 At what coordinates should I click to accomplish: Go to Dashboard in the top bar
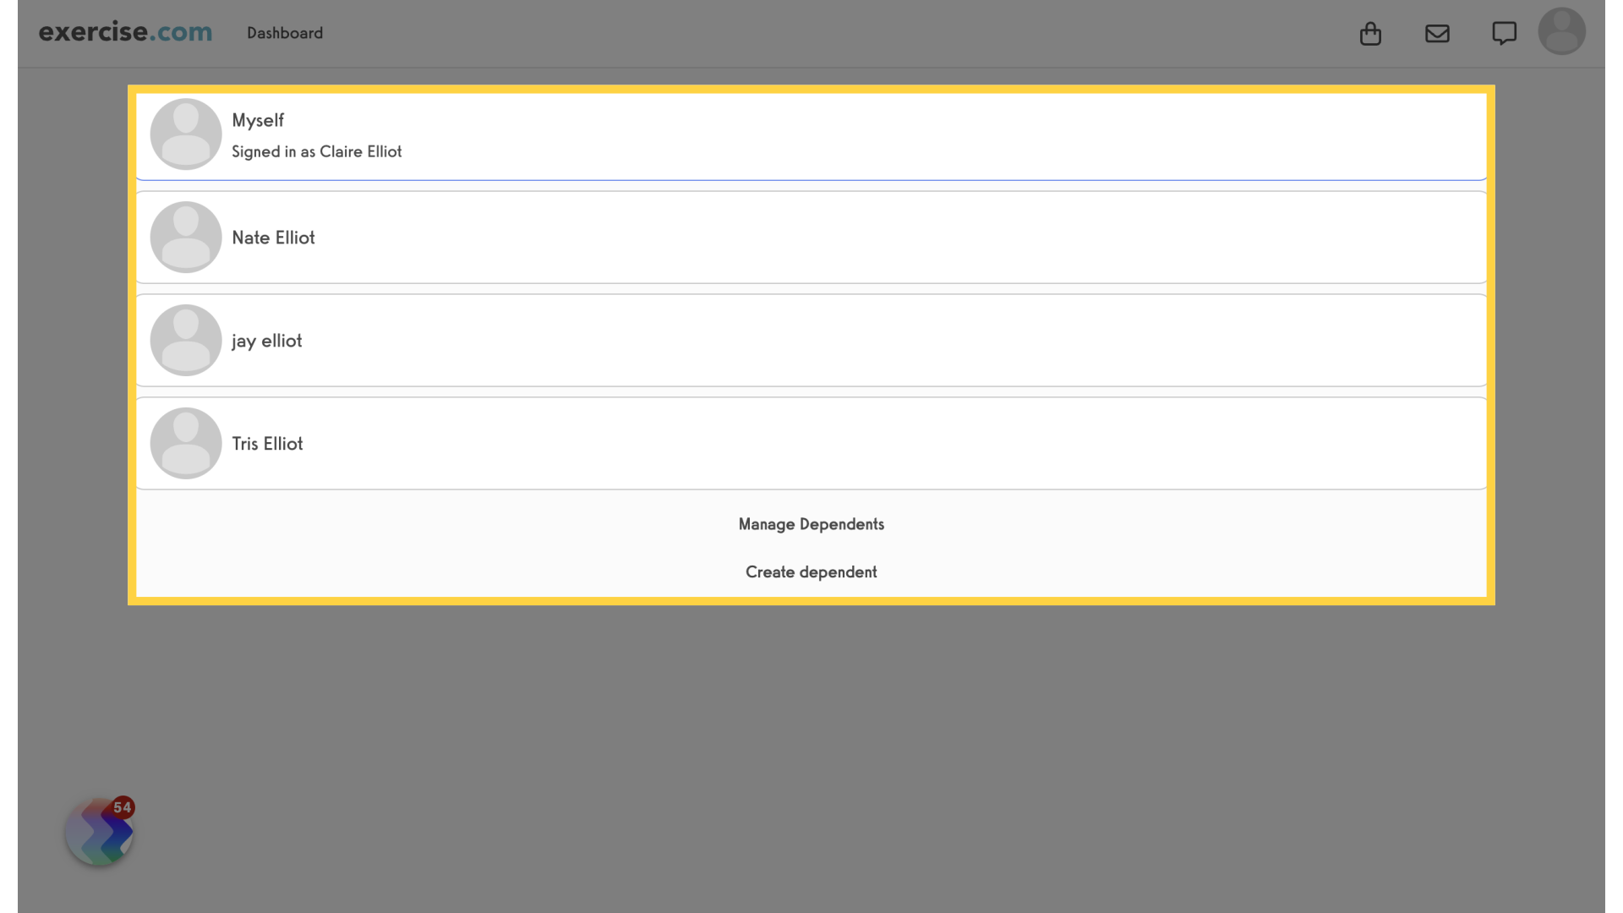click(x=285, y=33)
